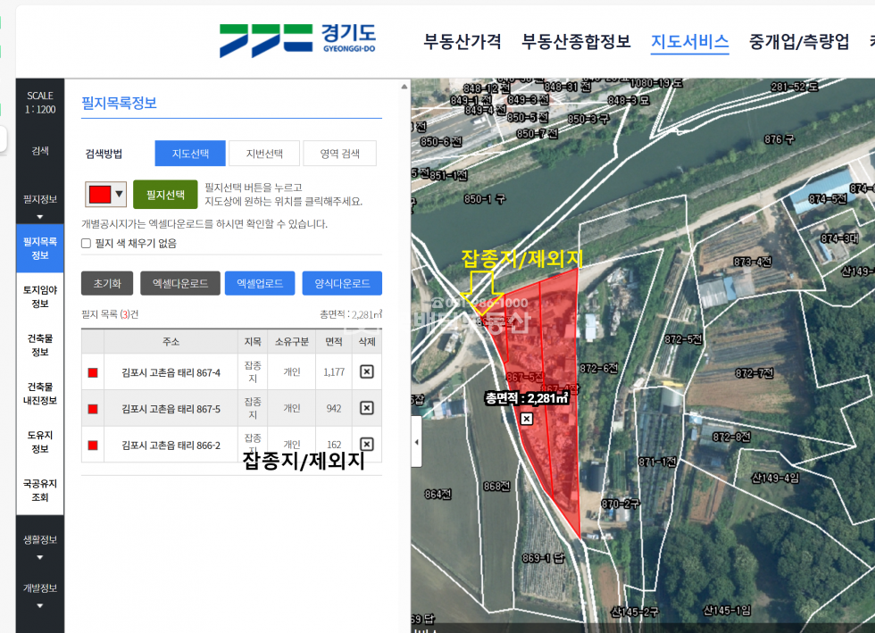
Task: Open 토지임야 정보 in the sidebar
Action: [x=40, y=296]
